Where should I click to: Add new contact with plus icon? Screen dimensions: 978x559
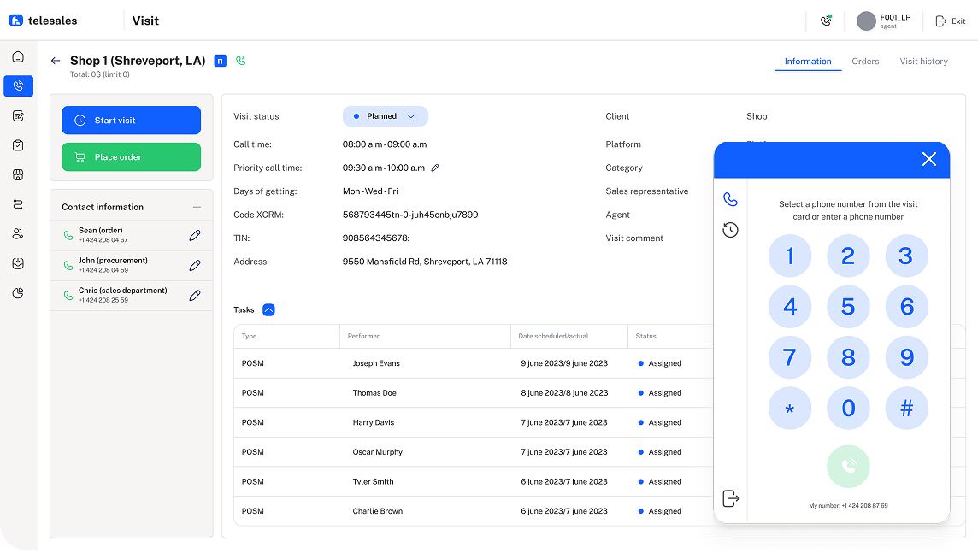point(197,207)
